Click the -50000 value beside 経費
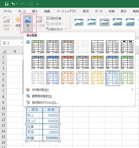 click(53, 127)
